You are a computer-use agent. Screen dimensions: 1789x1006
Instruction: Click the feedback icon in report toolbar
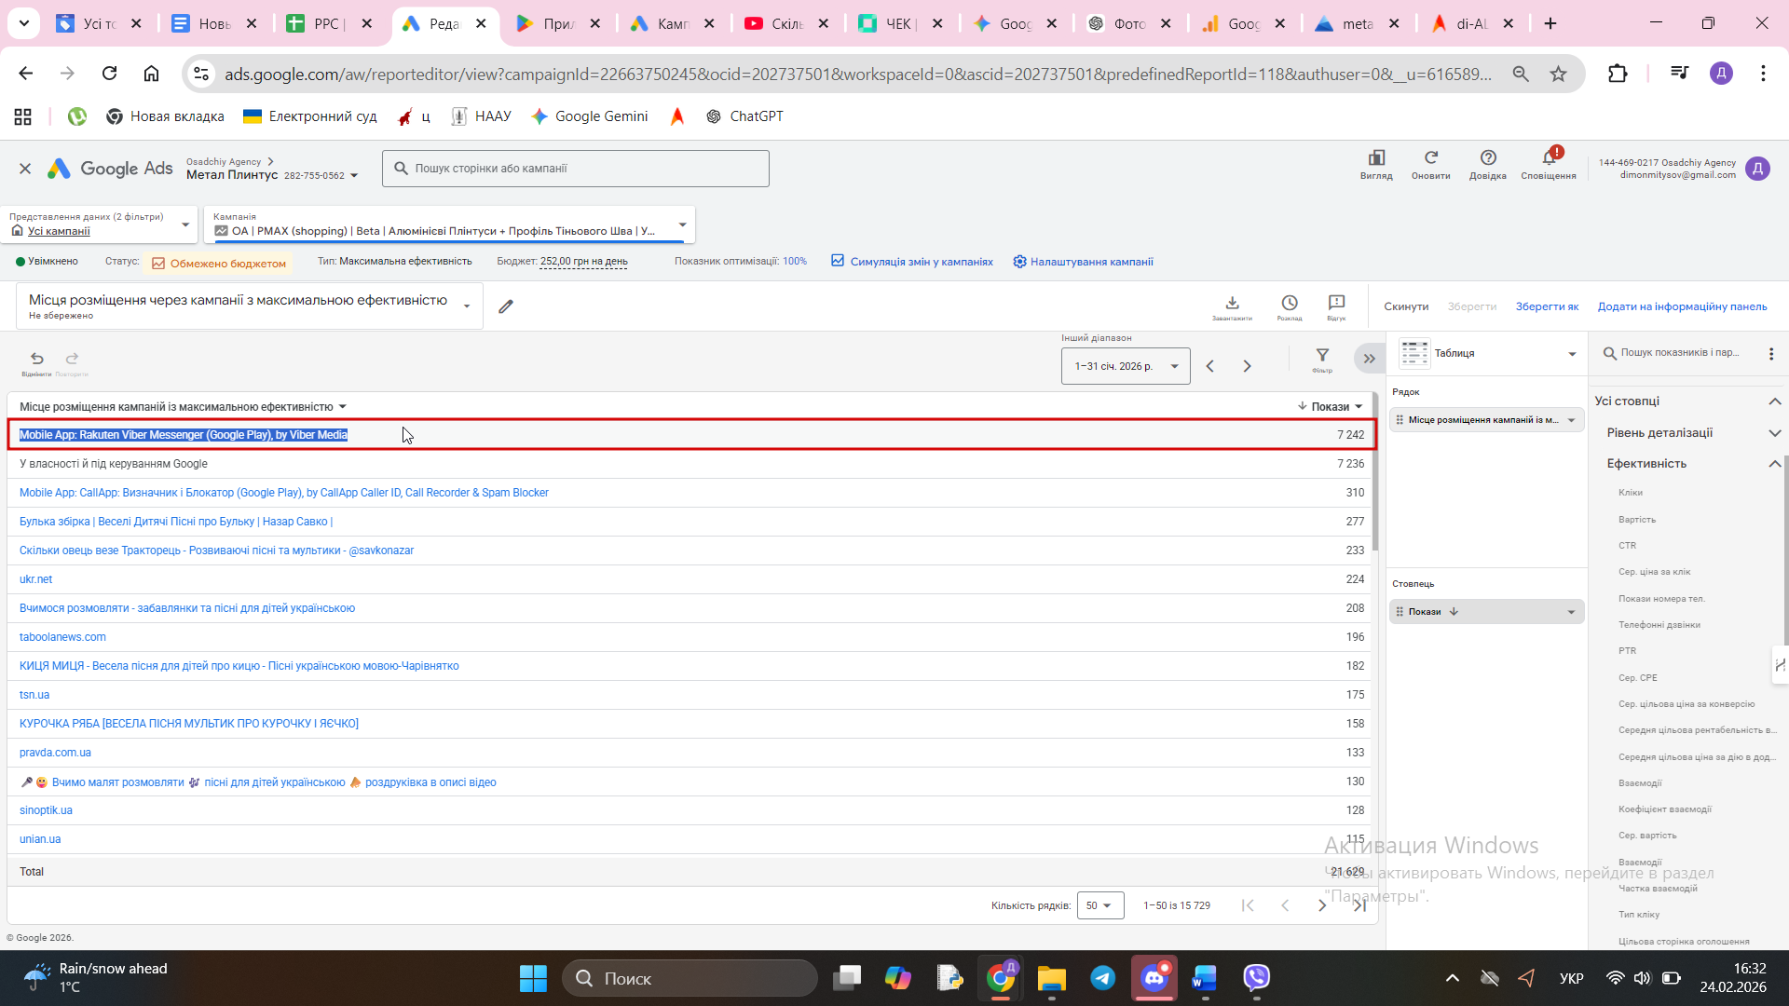pos(1336,304)
